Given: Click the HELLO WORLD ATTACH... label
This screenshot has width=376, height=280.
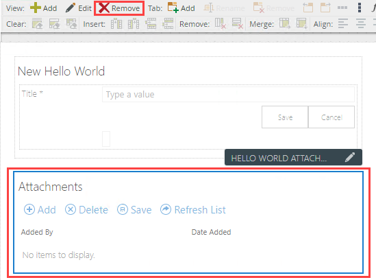Looking at the screenshot, I should (279, 158).
